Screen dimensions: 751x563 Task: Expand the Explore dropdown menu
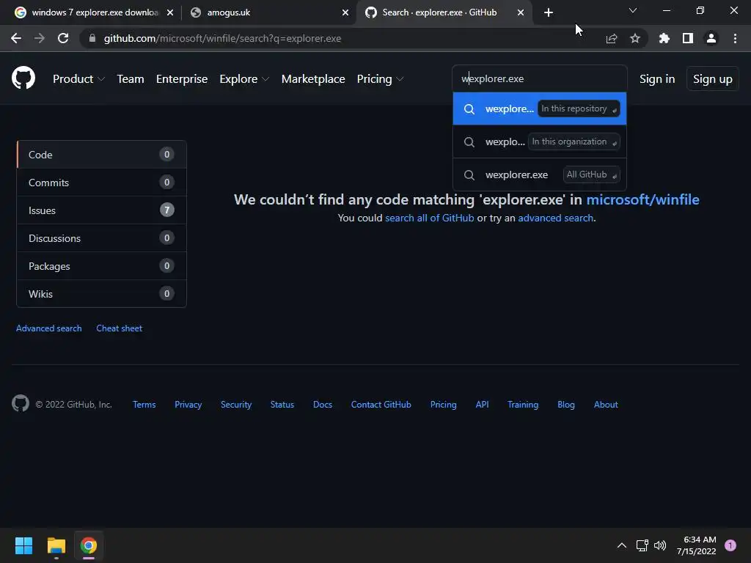pyautogui.click(x=244, y=79)
